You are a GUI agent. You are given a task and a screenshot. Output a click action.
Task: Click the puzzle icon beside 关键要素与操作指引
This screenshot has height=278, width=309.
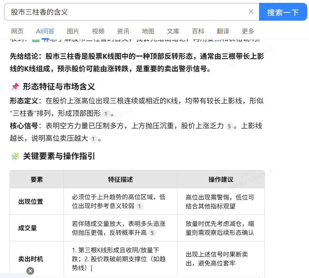click(x=15, y=156)
